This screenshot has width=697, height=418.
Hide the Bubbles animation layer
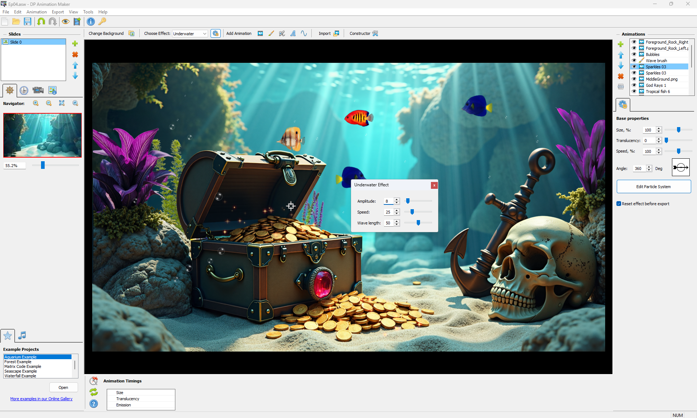[634, 54]
